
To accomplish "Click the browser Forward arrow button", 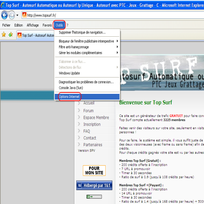I will click(x=11, y=15).
